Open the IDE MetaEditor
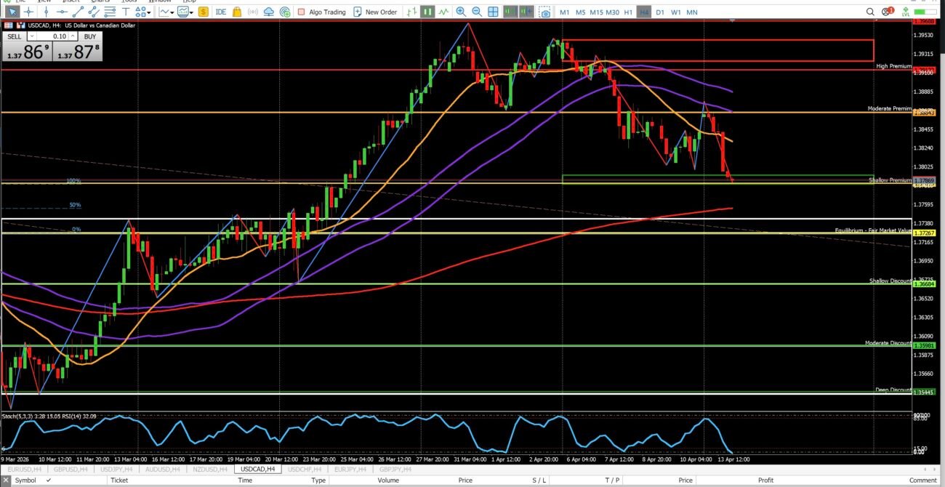This screenshot has height=487, width=945. (x=221, y=12)
